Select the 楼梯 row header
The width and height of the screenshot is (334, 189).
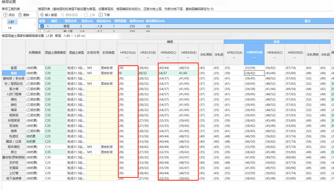coord(14,131)
